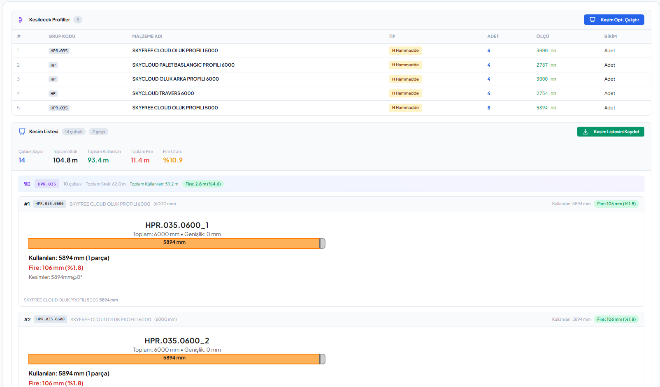The width and height of the screenshot is (660, 387).
Task: Click the green Fire badge in bar #1 header
Action: (616, 204)
